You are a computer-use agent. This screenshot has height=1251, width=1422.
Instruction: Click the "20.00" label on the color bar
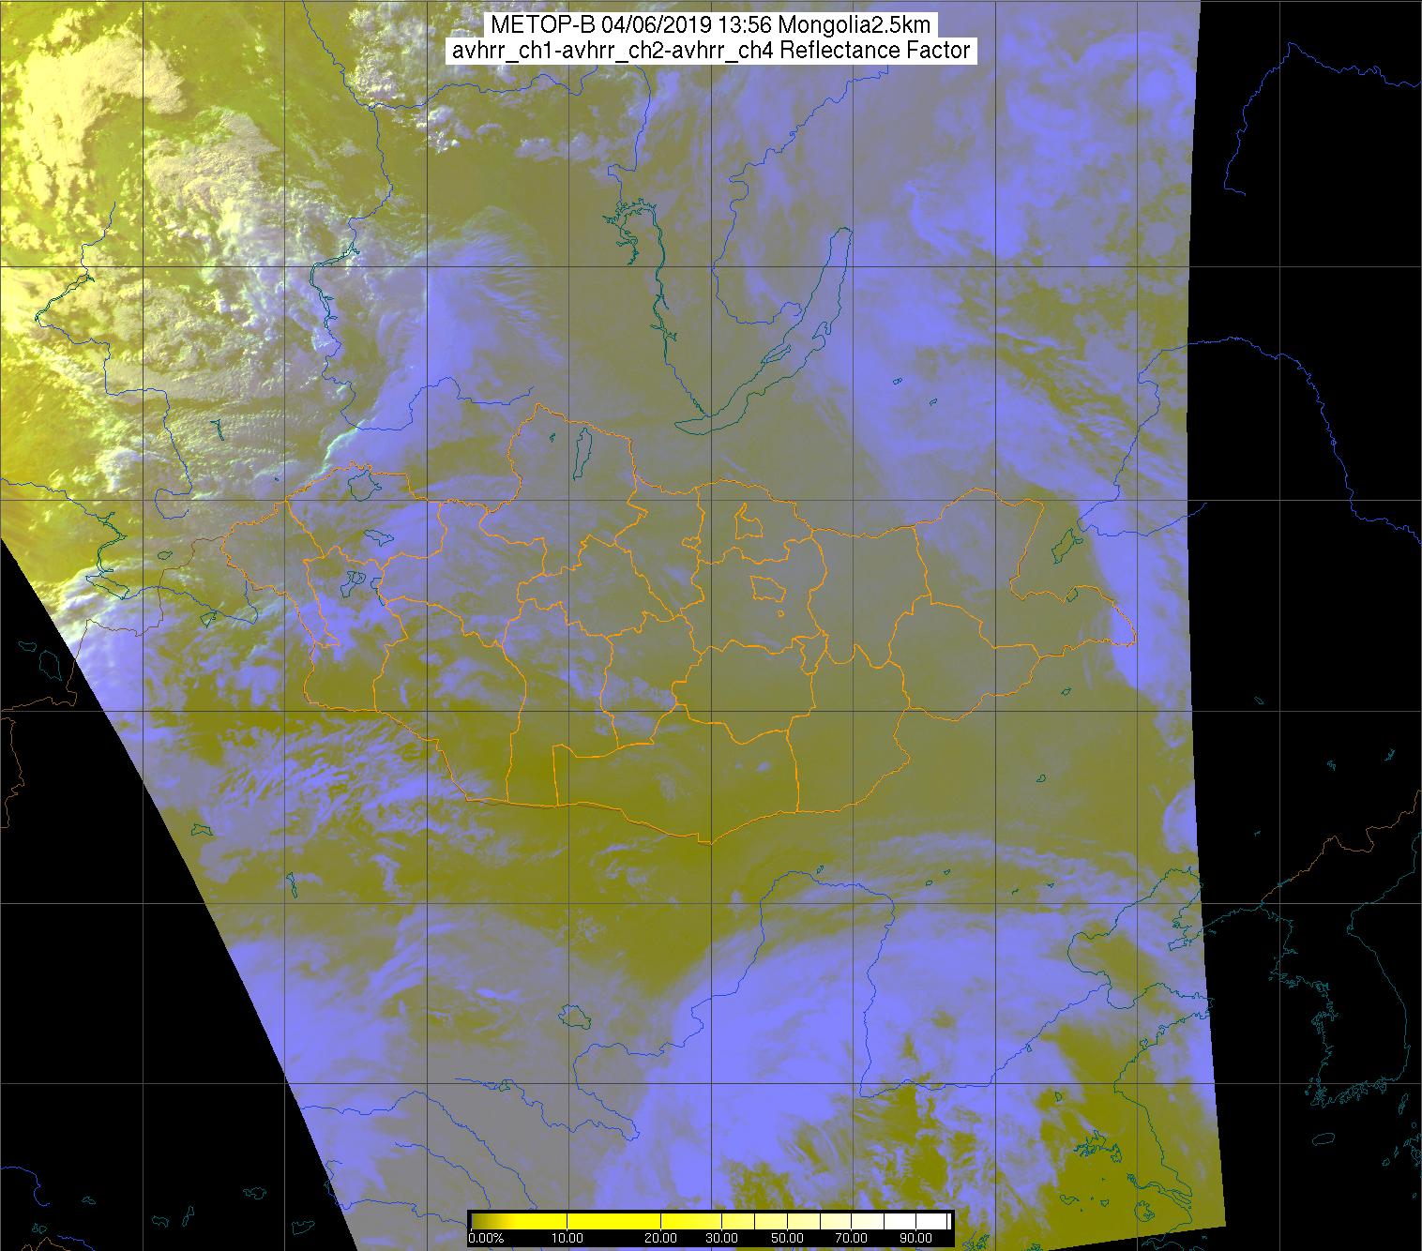[660, 1238]
